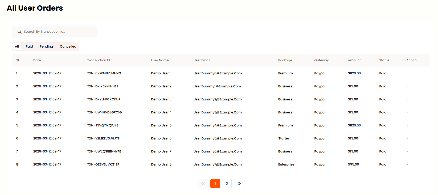Click email User.Dummy1@Example.Com

pos(217,86)
